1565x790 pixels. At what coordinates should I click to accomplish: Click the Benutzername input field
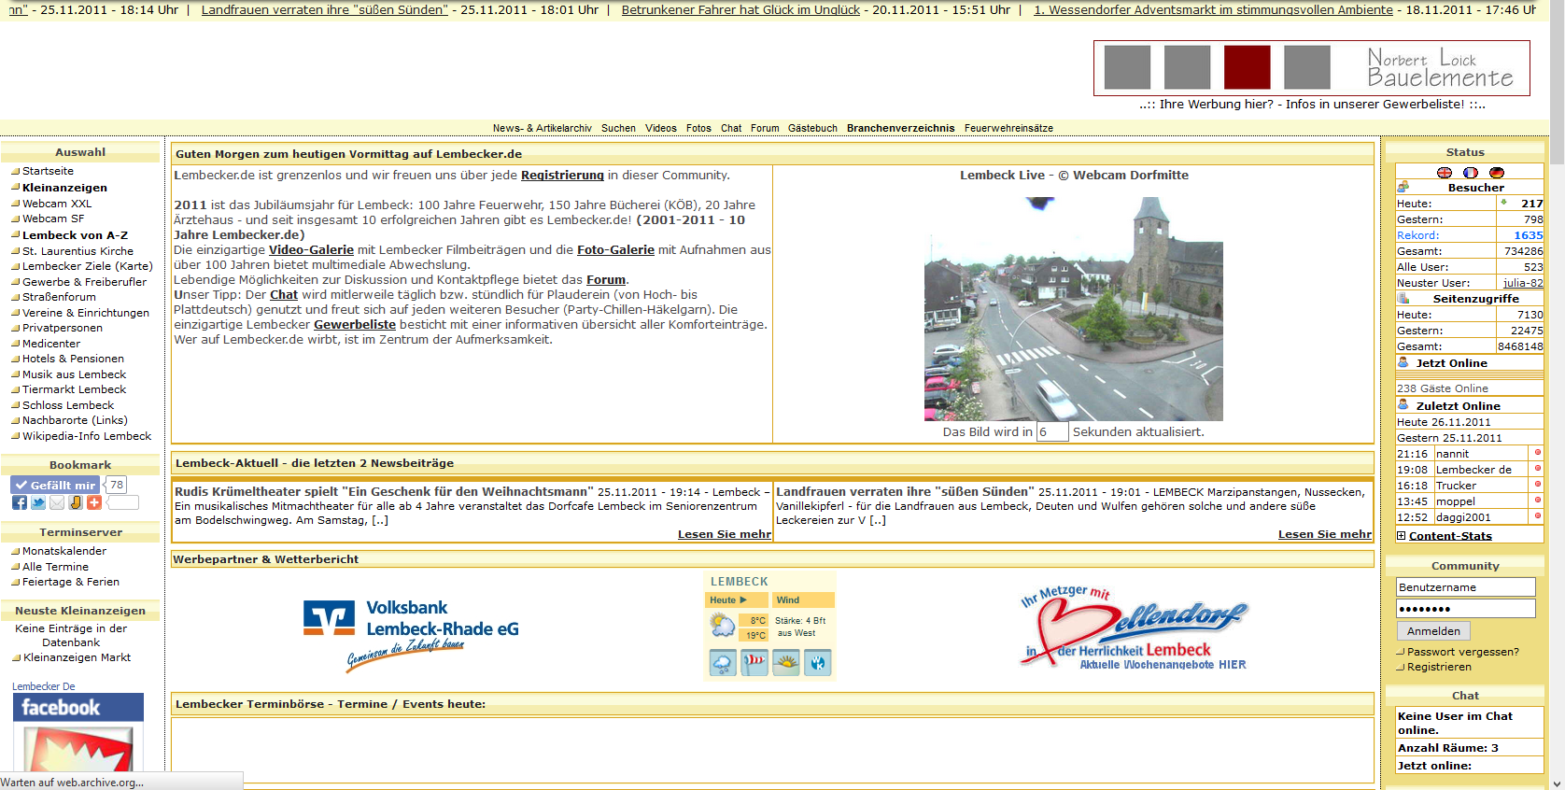pyautogui.click(x=1466, y=587)
